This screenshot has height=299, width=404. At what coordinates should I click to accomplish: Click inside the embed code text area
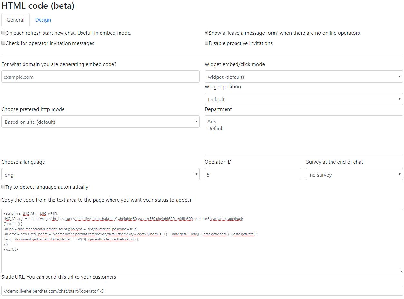coord(202,241)
